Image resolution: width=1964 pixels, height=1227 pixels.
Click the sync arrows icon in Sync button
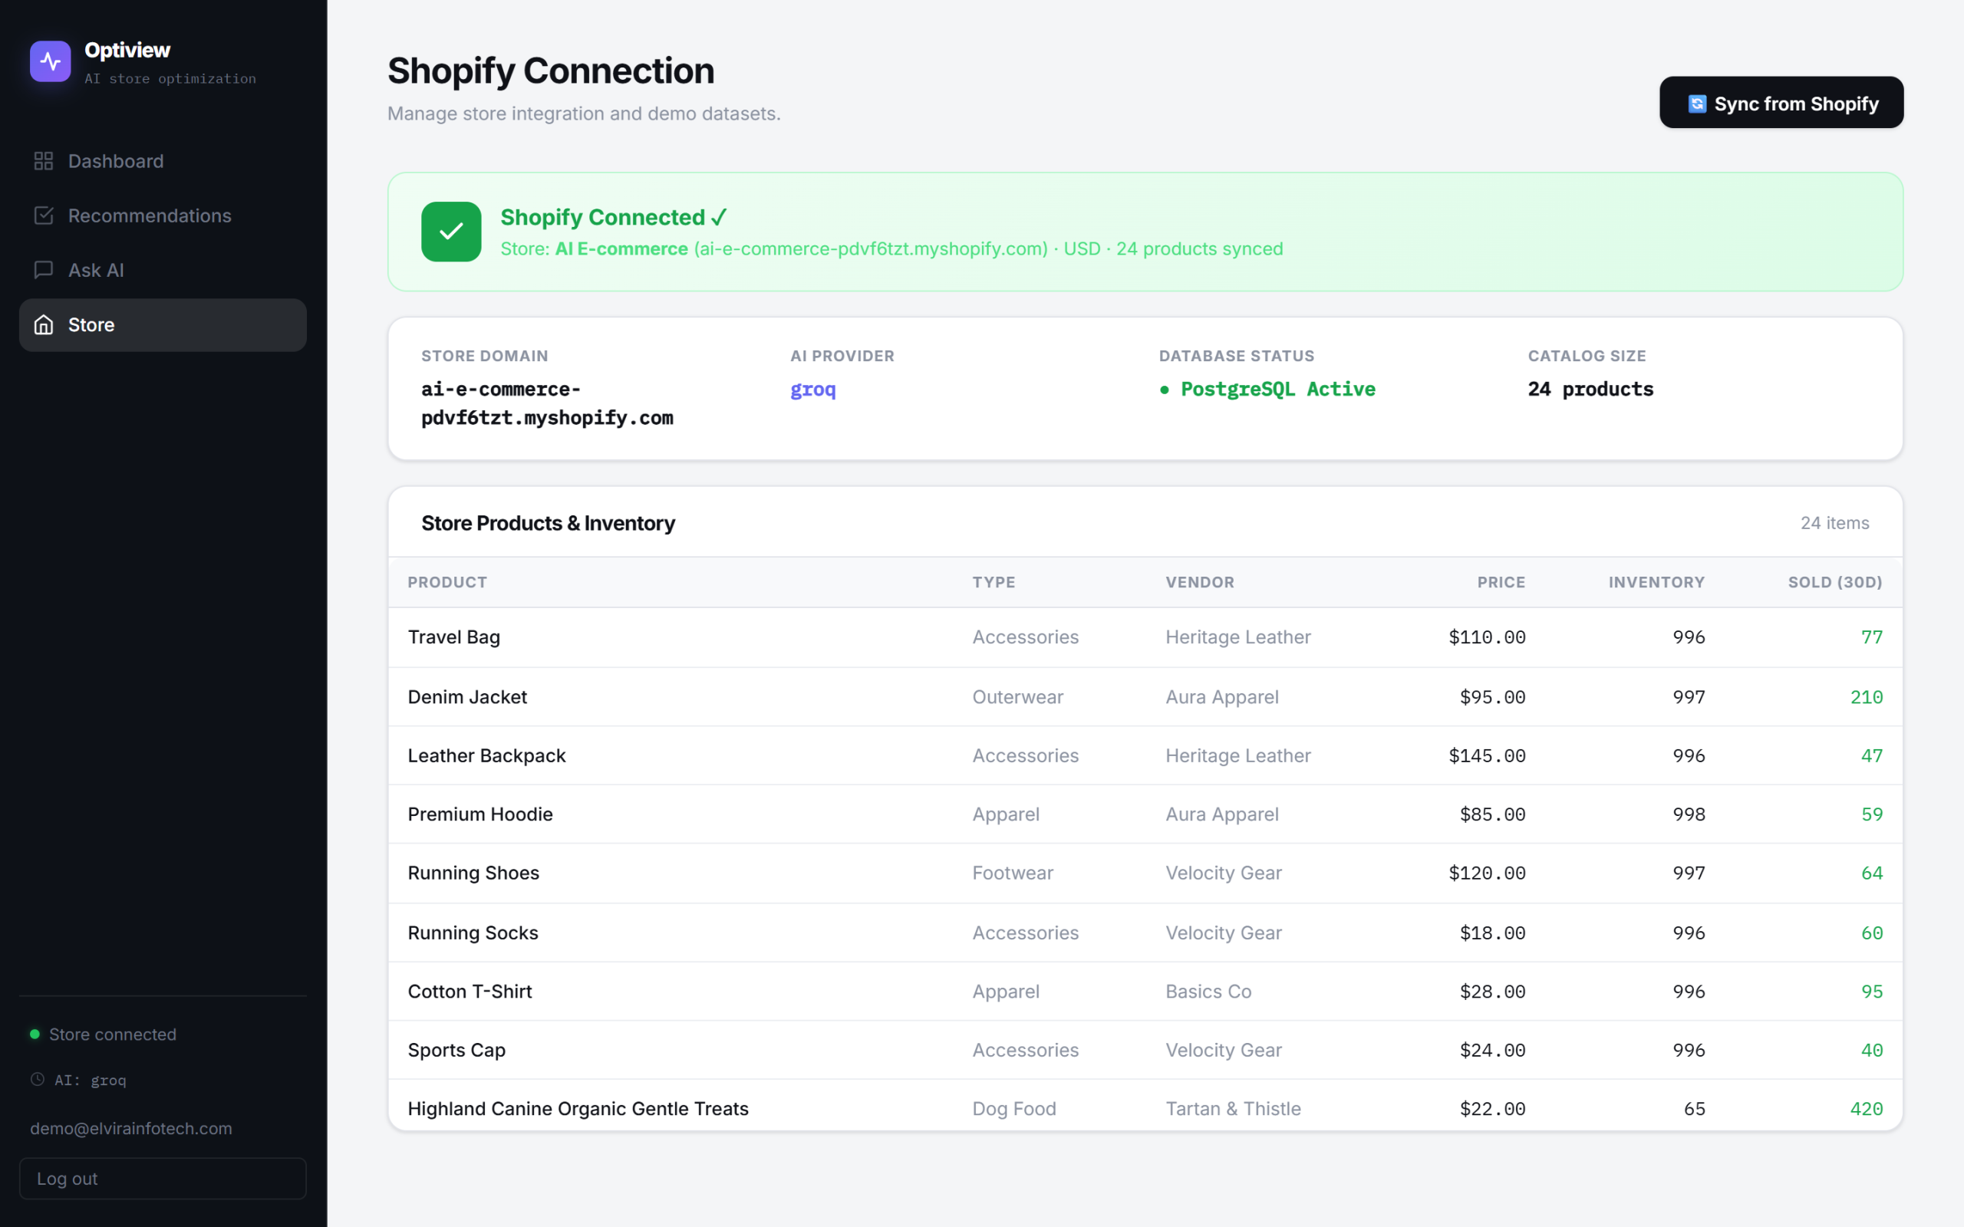click(1697, 104)
